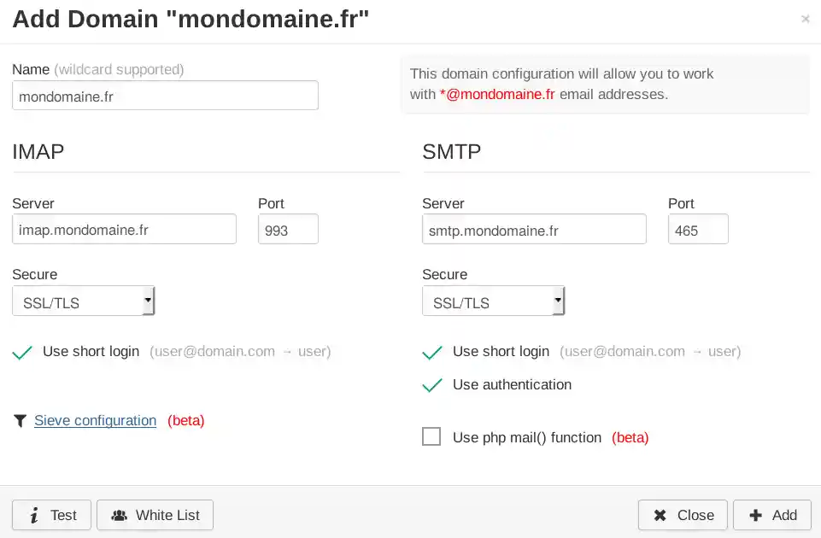Edit the SMTP Port field 465

point(698,229)
